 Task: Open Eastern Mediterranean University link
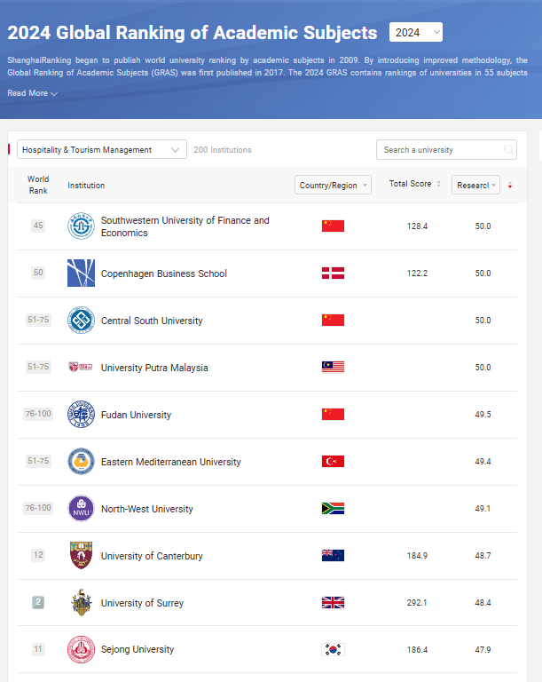coord(170,462)
